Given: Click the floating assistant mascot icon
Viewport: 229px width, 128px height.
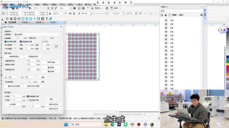Looking at the screenshot, I should click(223, 30).
